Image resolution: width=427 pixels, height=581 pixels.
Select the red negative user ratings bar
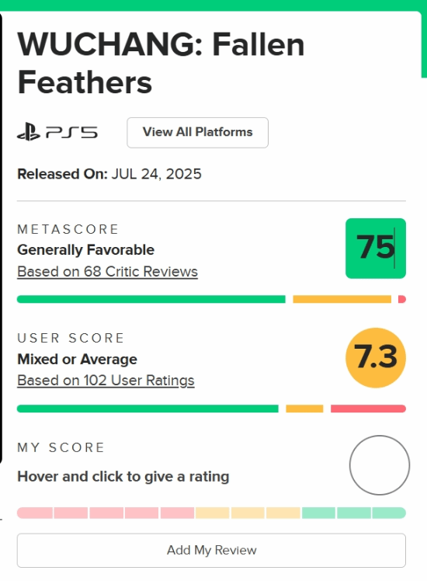pyautogui.click(x=368, y=409)
